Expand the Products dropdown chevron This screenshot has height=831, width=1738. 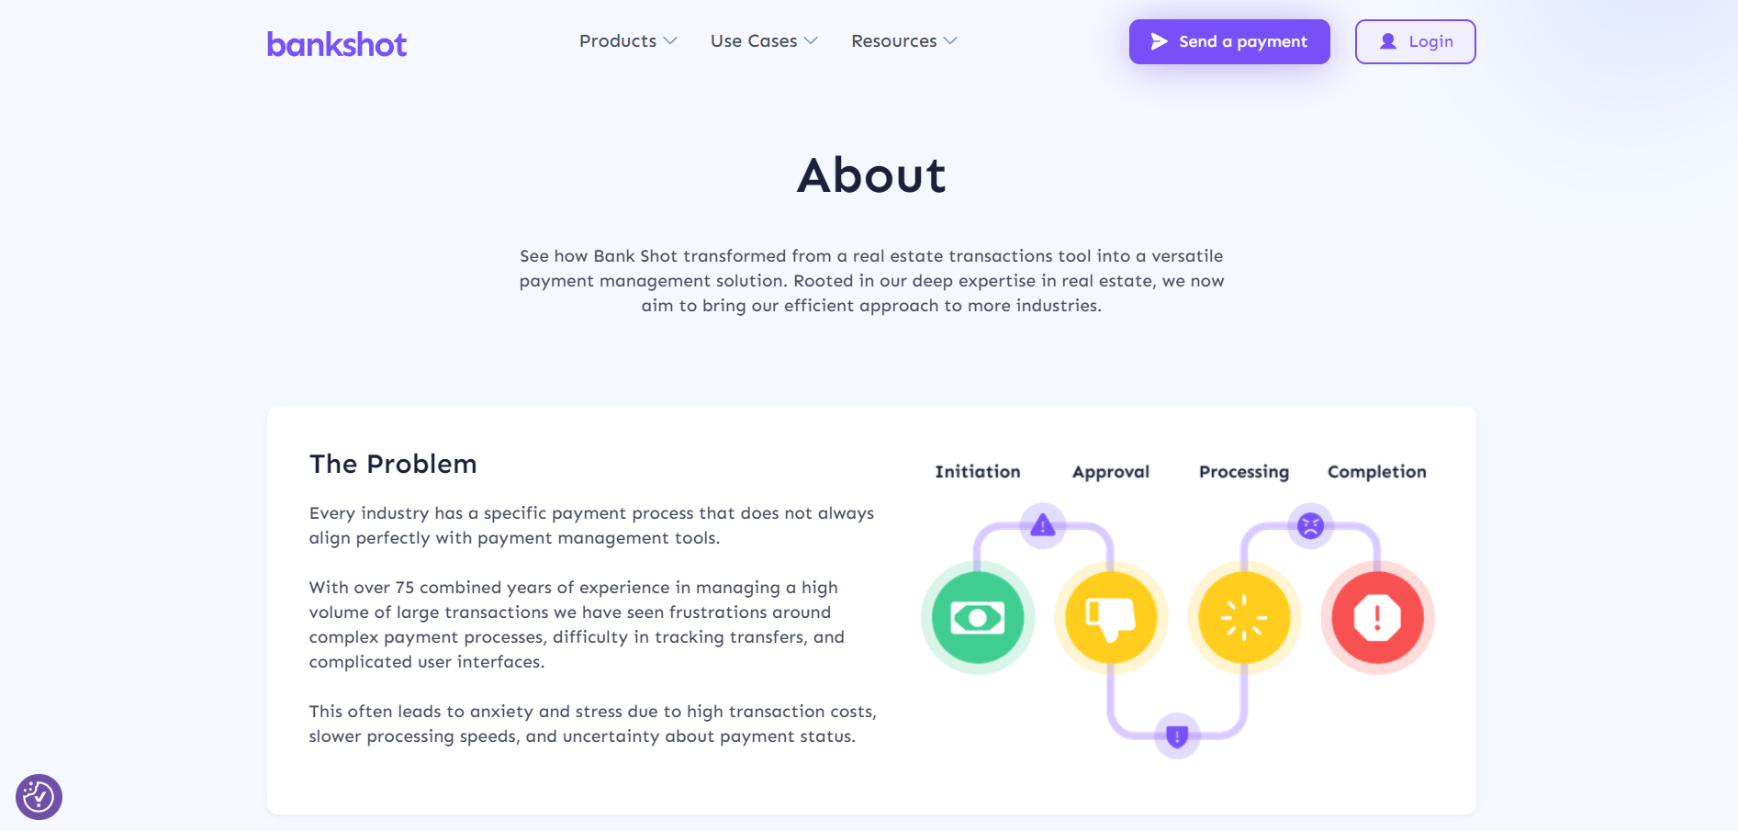pos(670,41)
